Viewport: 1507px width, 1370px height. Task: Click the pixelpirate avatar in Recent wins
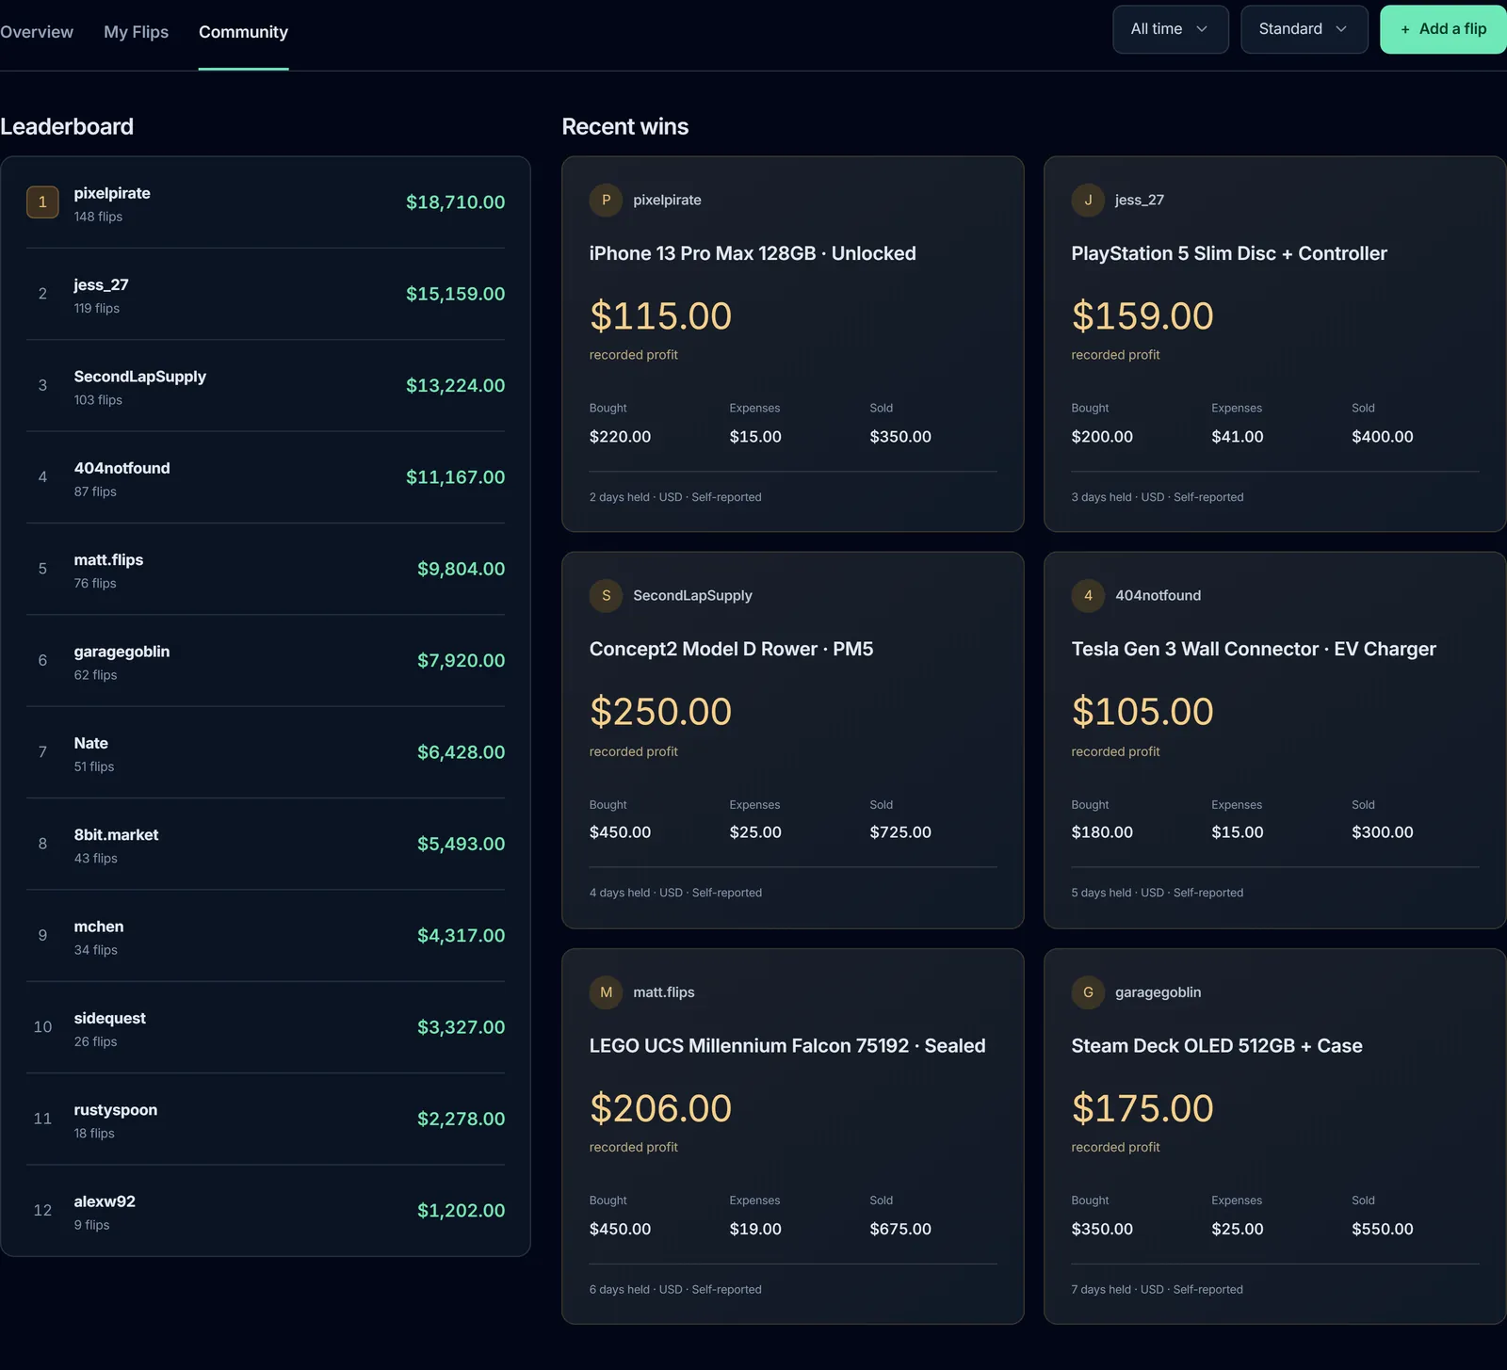click(606, 200)
